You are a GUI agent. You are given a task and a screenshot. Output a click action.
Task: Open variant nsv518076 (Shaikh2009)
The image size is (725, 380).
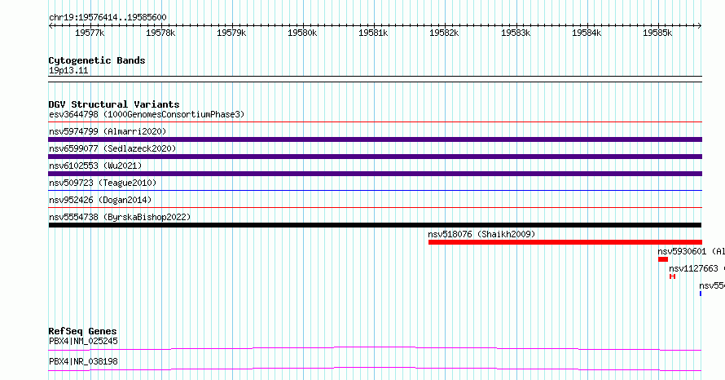(481, 234)
